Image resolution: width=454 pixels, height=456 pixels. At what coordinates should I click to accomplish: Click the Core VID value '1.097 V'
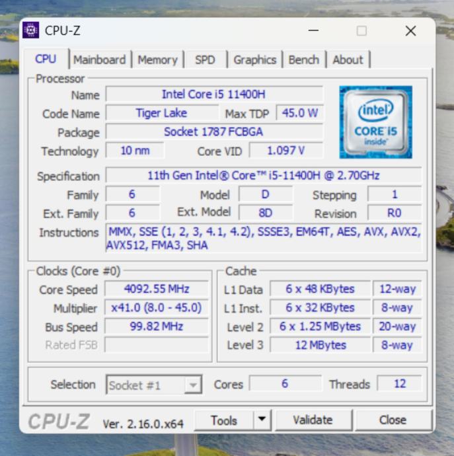click(x=286, y=151)
